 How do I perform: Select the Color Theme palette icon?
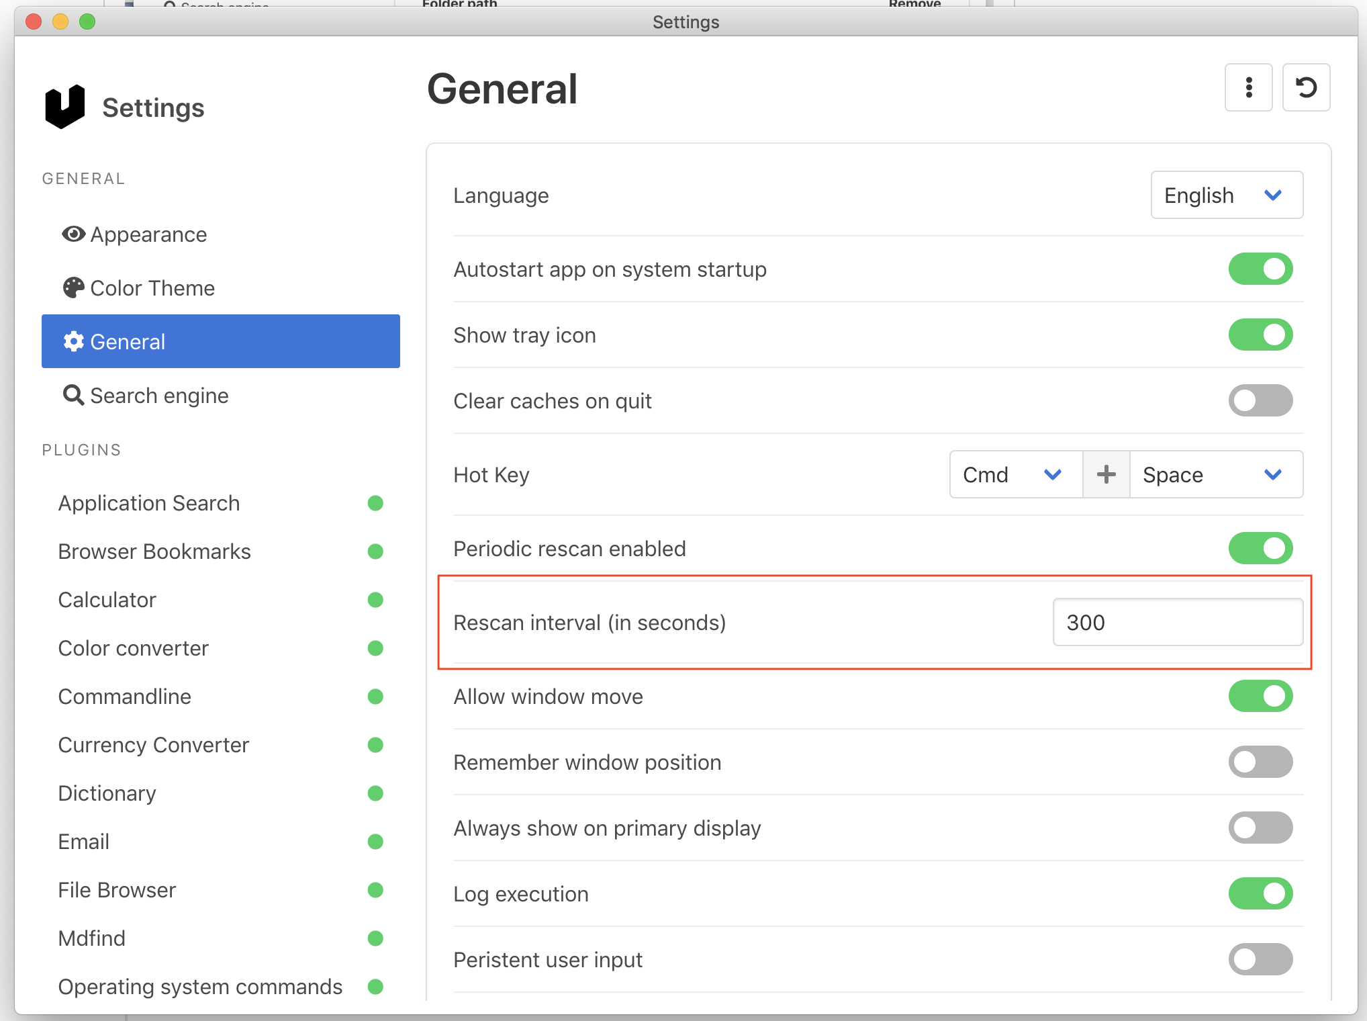pyautogui.click(x=73, y=287)
